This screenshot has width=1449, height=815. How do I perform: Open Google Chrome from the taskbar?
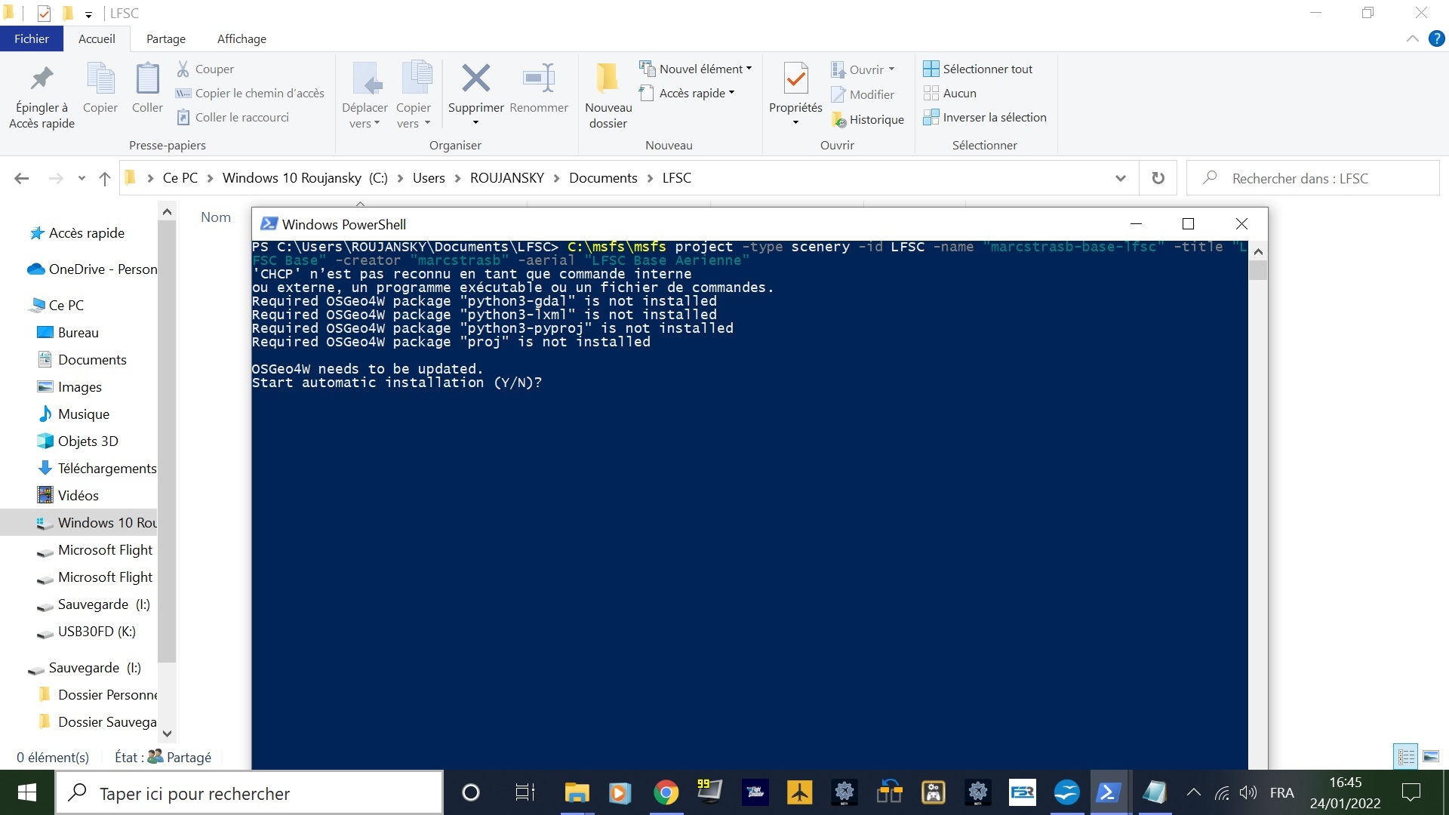click(x=666, y=792)
